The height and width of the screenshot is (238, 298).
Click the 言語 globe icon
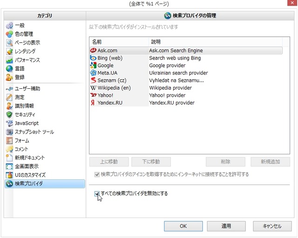(x=9, y=69)
